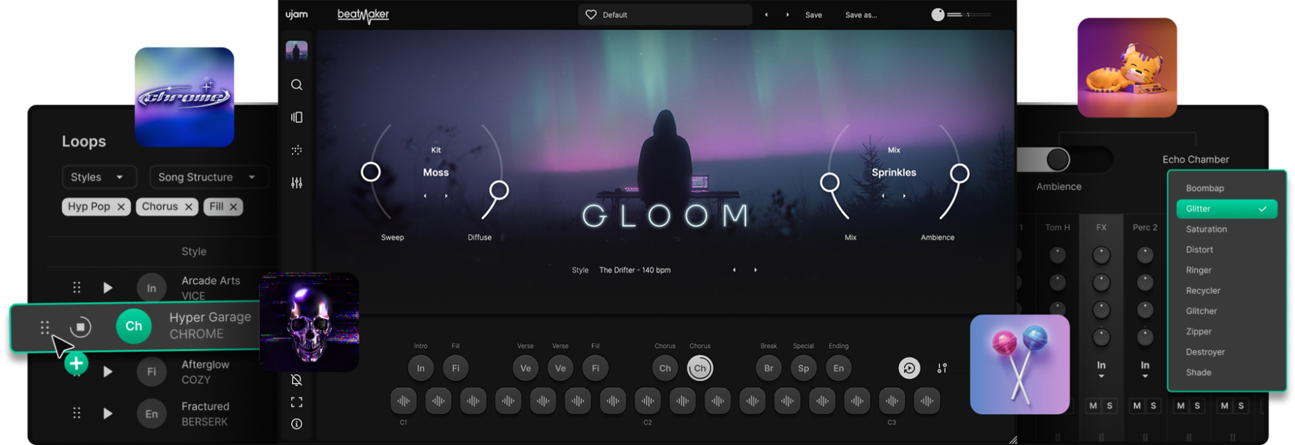Expand the Perc 2 output In dropdown
The height and width of the screenshot is (445, 1295).
coord(1145,369)
